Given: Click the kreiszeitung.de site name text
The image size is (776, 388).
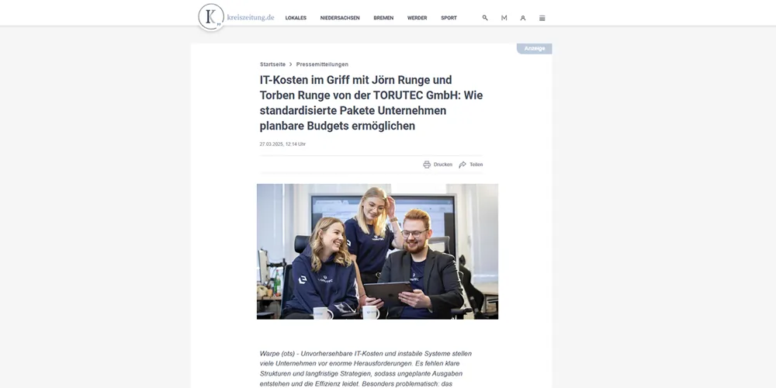Looking at the screenshot, I should tap(251, 17).
